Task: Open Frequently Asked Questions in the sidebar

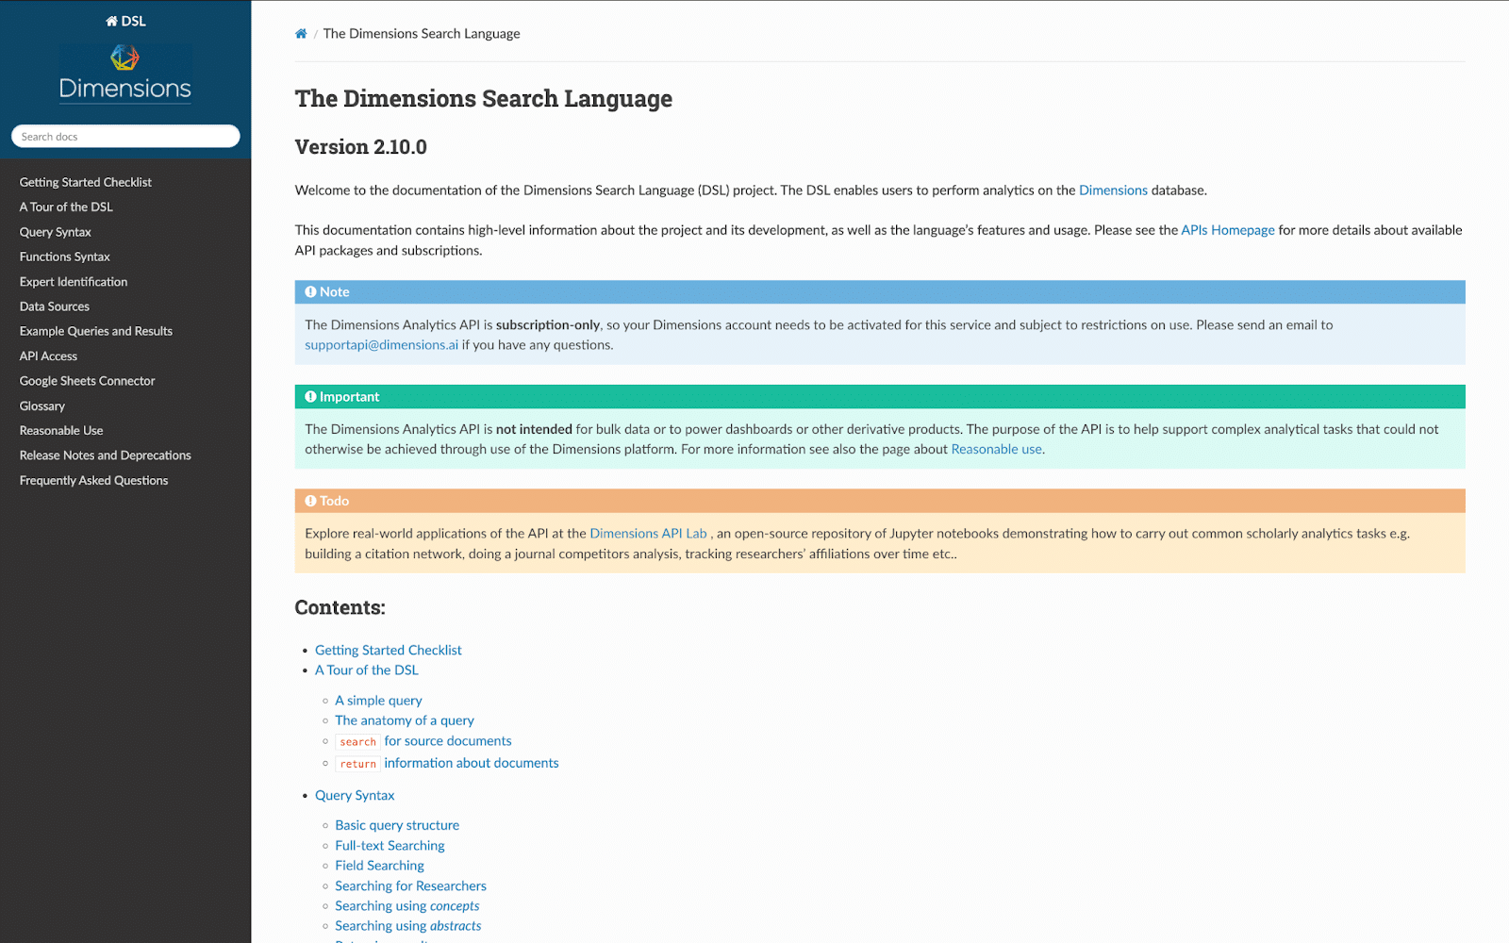Action: click(x=94, y=481)
